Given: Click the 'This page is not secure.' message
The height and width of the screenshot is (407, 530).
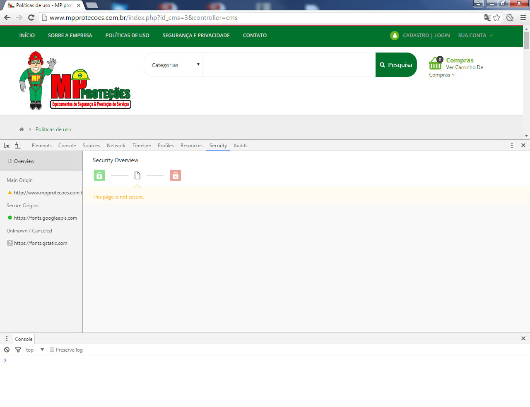Looking at the screenshot, I should click(x=118, y=197).
